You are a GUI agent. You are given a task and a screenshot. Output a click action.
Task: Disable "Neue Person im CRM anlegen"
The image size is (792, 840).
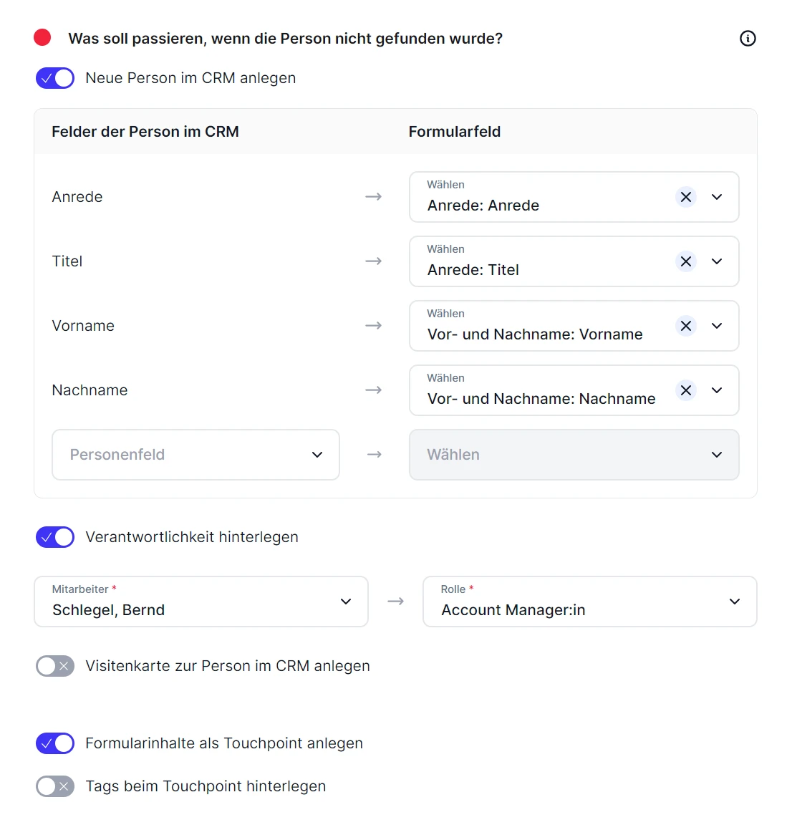click(x=55, y=78)
